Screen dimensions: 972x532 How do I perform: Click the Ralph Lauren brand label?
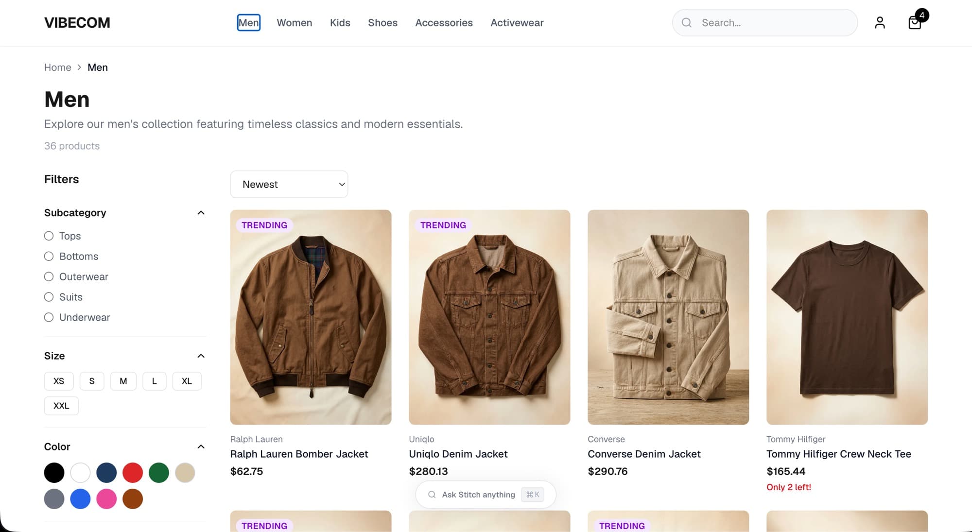(x=257, y=439)
